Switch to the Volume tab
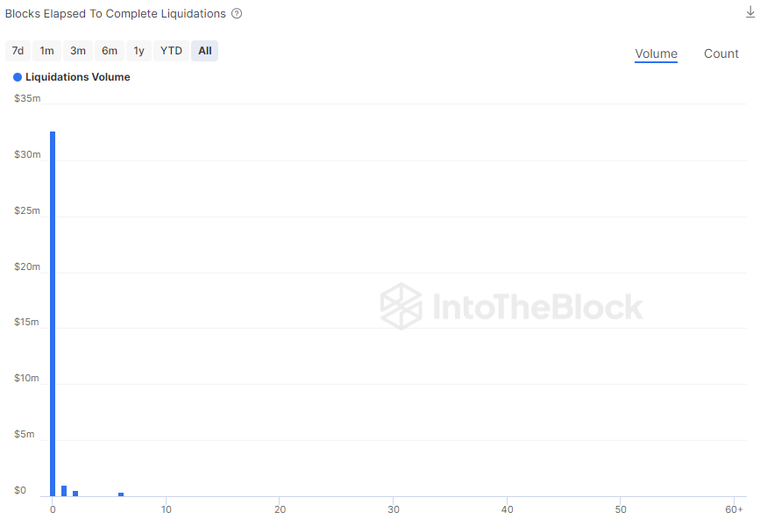760x519 pixels. (x=656, y=54)
